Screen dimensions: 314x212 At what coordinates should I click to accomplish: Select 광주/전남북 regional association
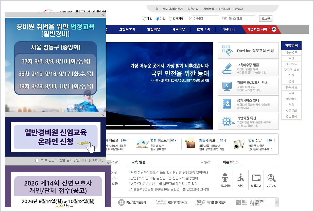pos(291,70)
